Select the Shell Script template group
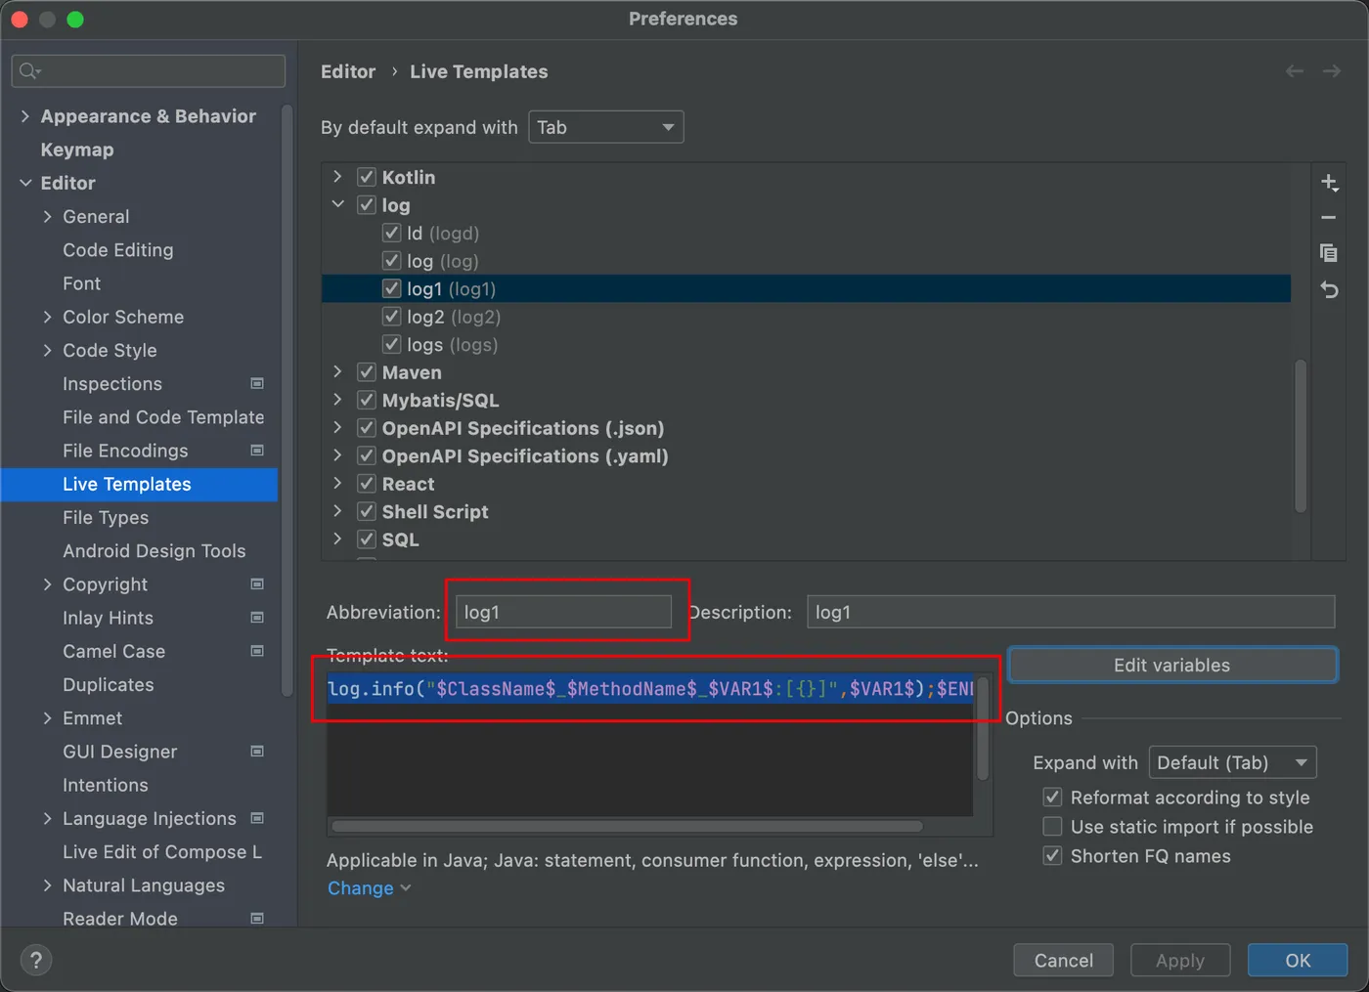 (806, 511)
